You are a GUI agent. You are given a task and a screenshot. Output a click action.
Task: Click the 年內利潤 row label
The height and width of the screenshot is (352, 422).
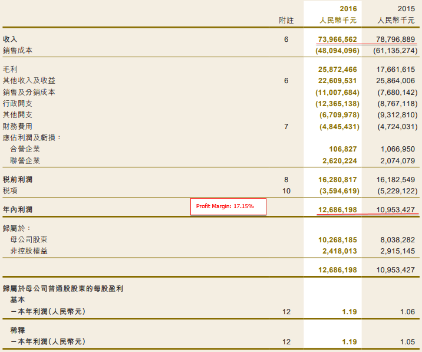18,210
